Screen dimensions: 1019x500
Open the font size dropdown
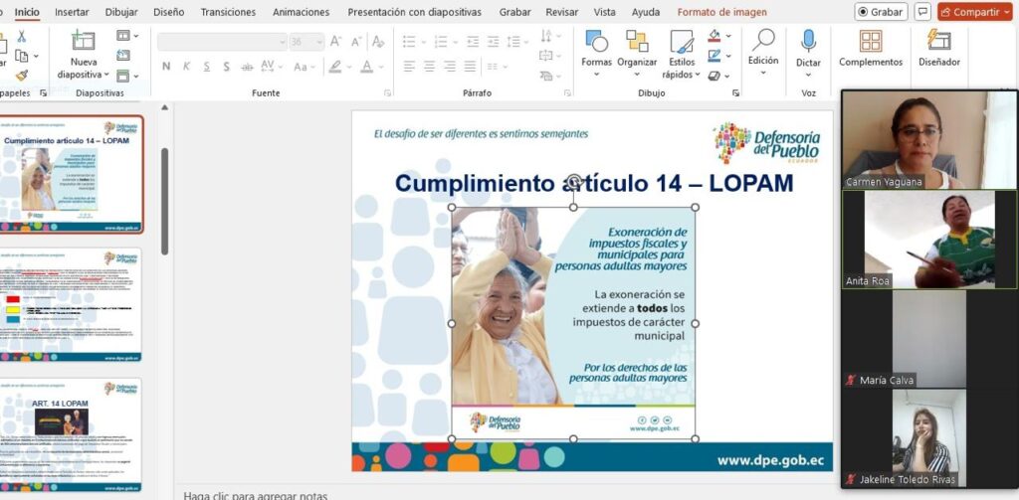(318, 42)
